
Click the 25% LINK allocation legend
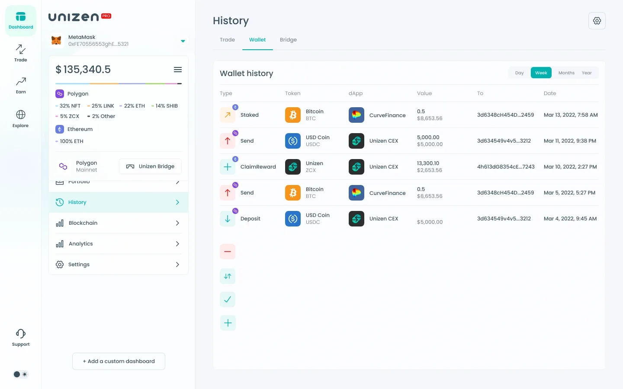[101, 106]
